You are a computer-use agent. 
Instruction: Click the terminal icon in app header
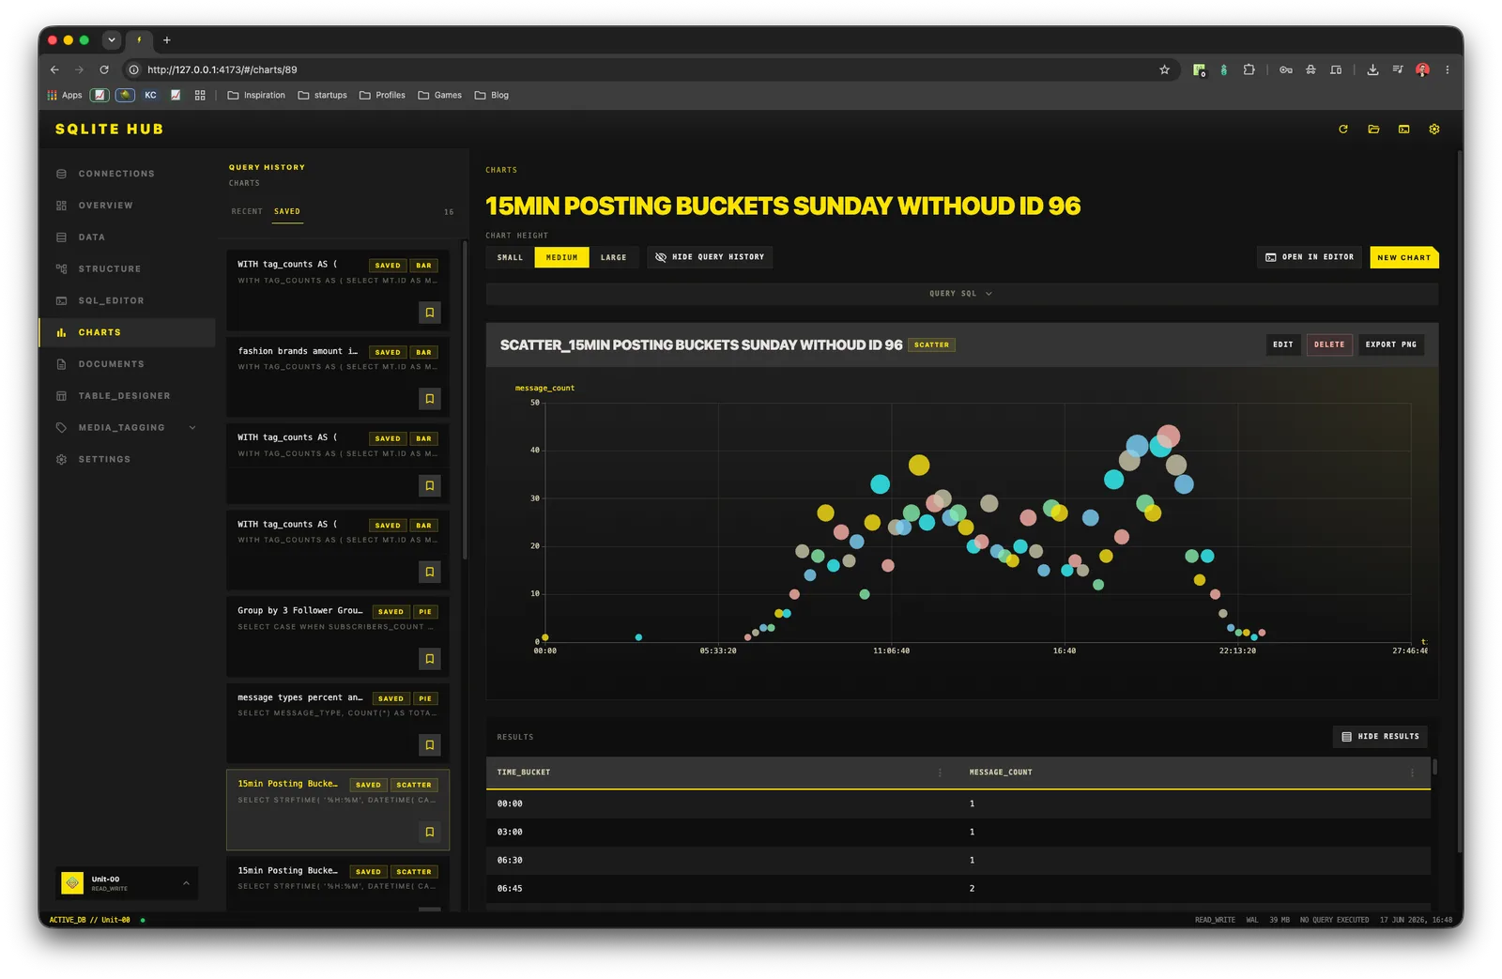pos(1404,130)
